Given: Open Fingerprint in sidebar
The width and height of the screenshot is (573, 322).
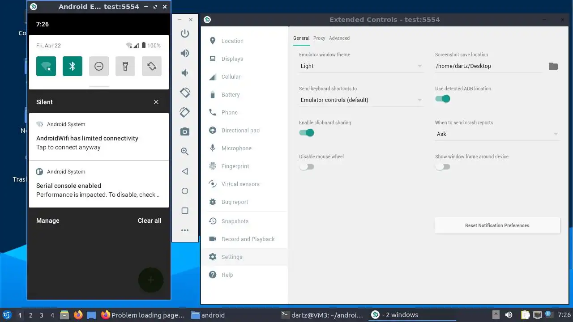Looking at the screenshot, I should (x=244, y=166).
